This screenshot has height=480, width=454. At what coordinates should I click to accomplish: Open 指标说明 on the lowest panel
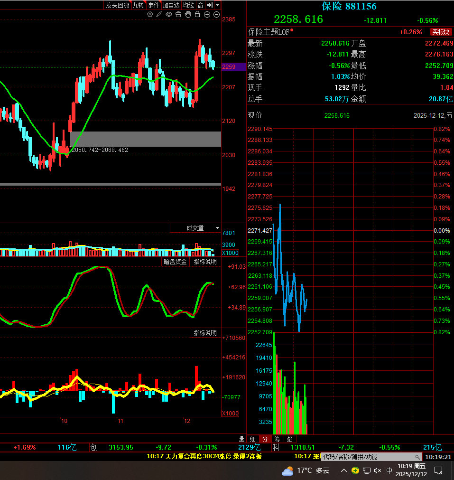205,333
